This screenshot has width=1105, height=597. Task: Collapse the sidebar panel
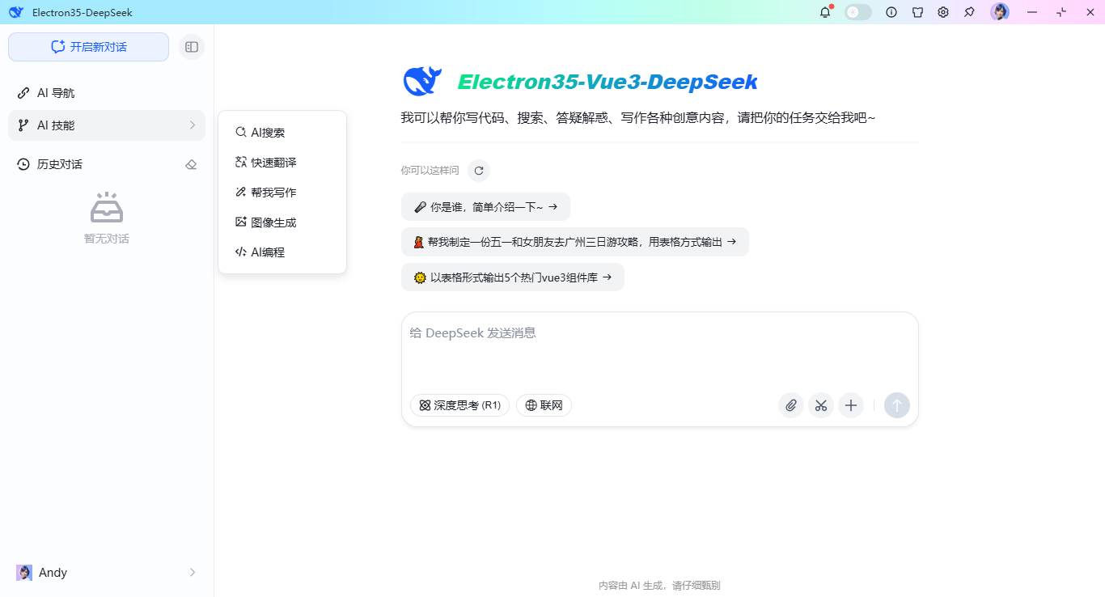click(x=192, y=46)
